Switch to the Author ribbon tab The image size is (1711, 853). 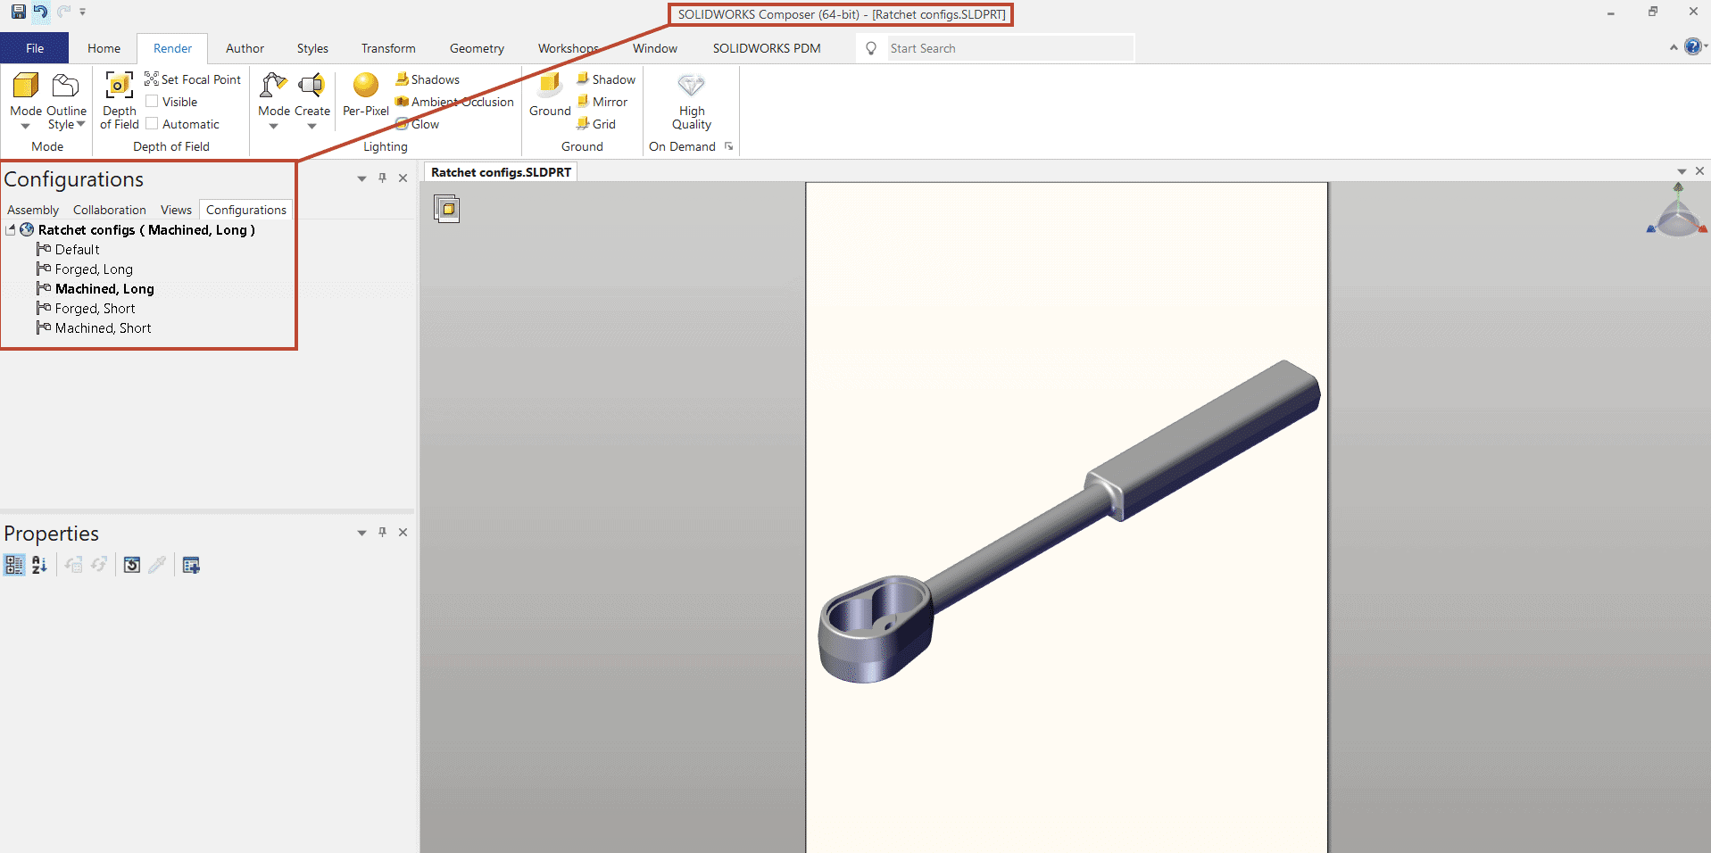[245, 48]
